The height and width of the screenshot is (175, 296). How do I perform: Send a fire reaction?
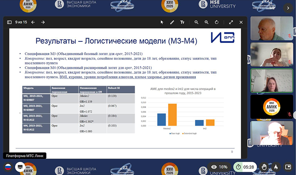click(x=275, y=167)
